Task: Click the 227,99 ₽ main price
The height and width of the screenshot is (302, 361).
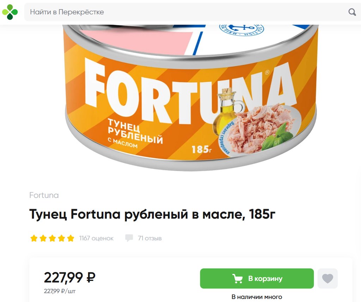Action: (69, 277)
